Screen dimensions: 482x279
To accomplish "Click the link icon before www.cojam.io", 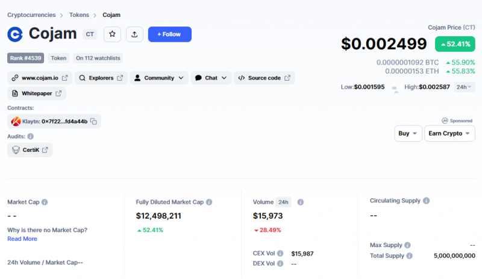I will tap(14, 78).
